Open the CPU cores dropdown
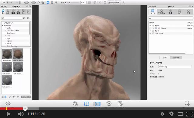The image size is (194, 118). coord(12,2)
